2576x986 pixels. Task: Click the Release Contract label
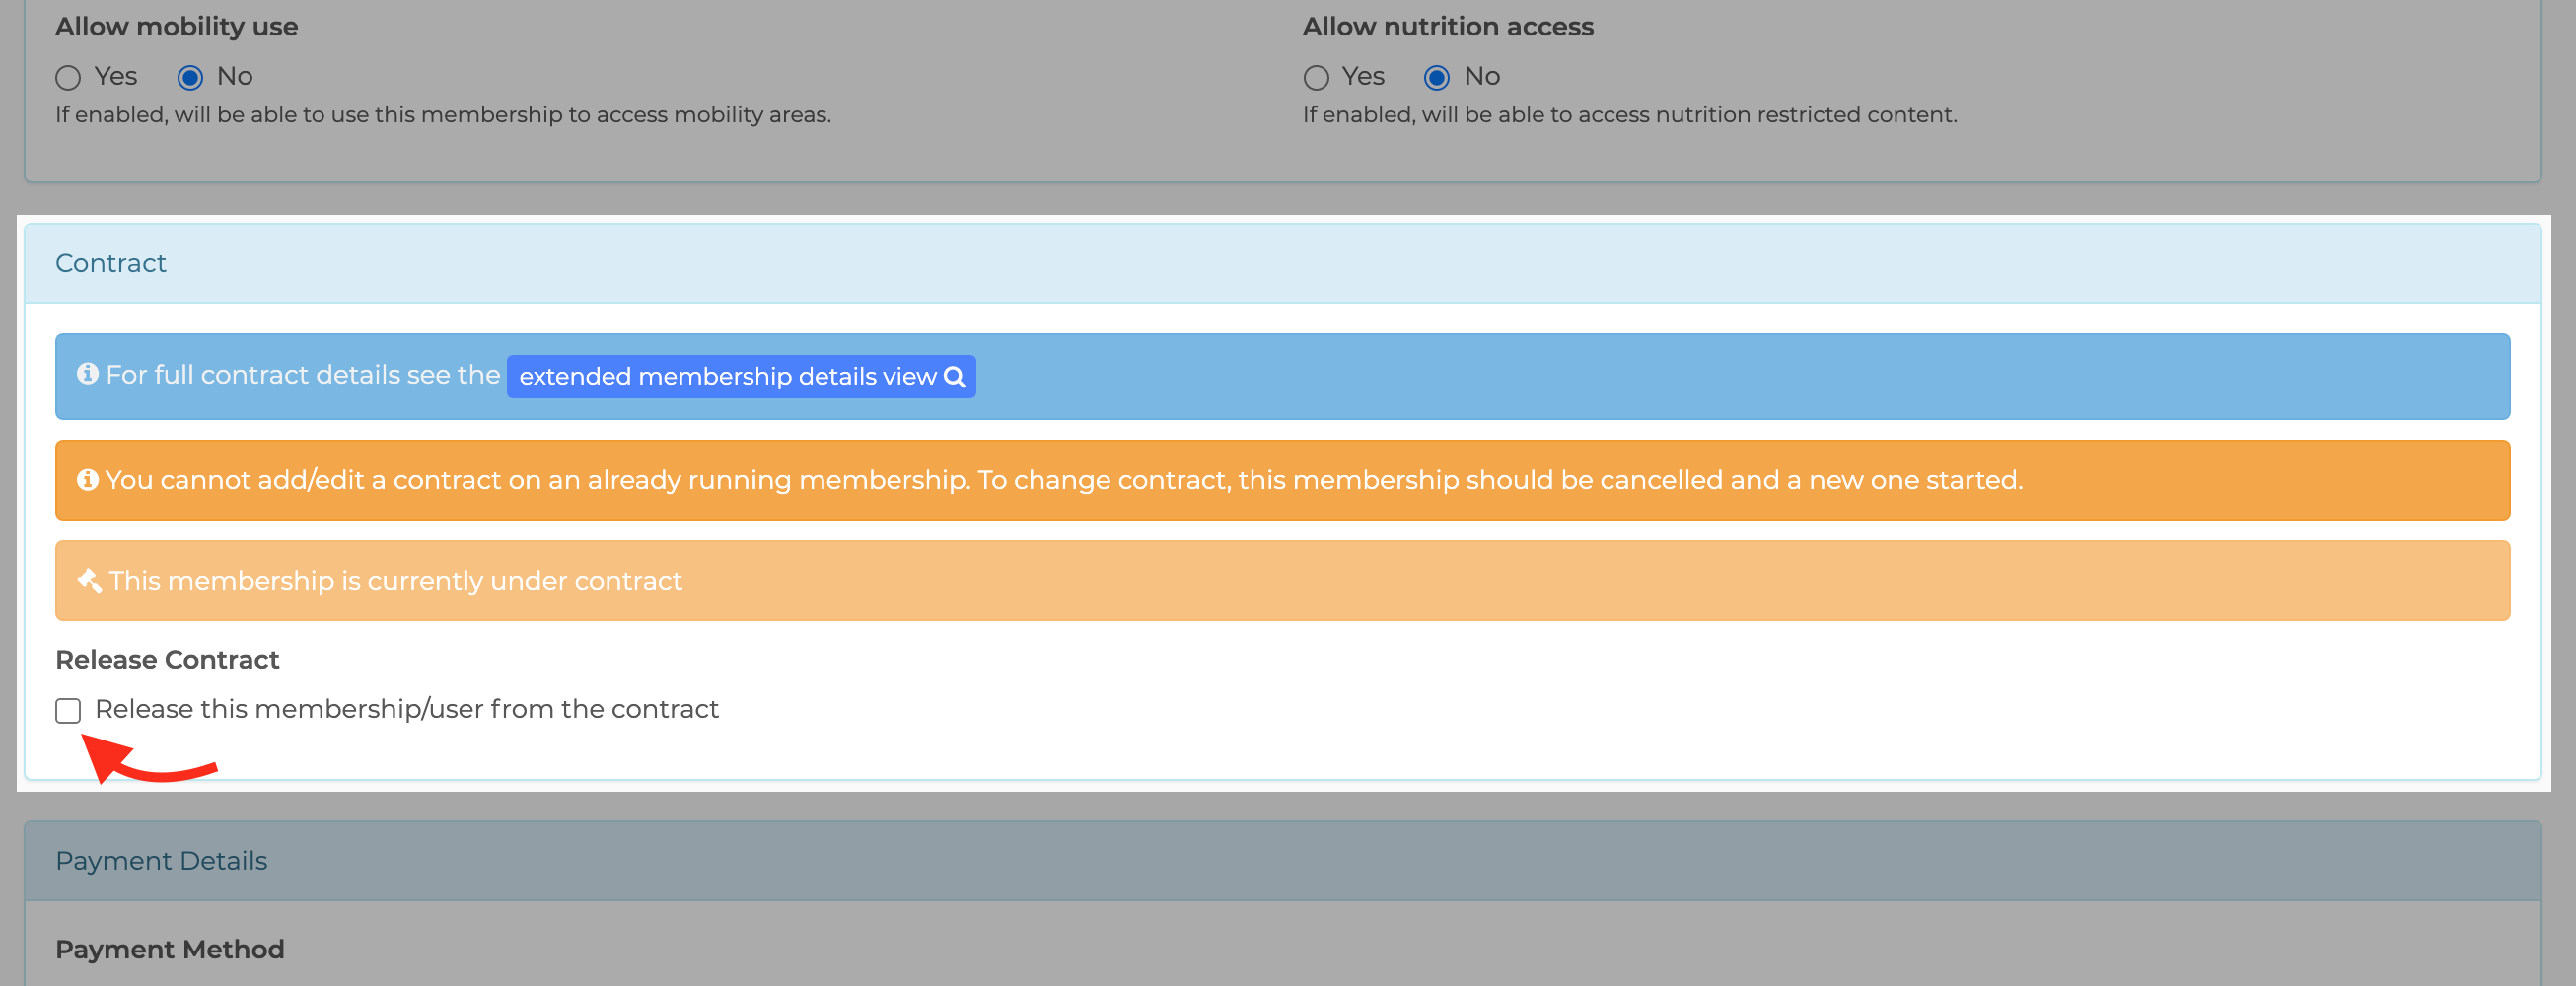click(167, 660)
